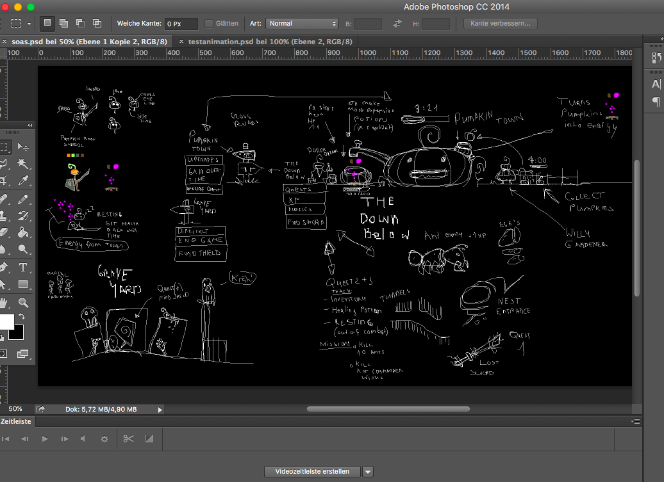Select the Magic Wand tool
664x482 pixels.
tap(23, 164)
